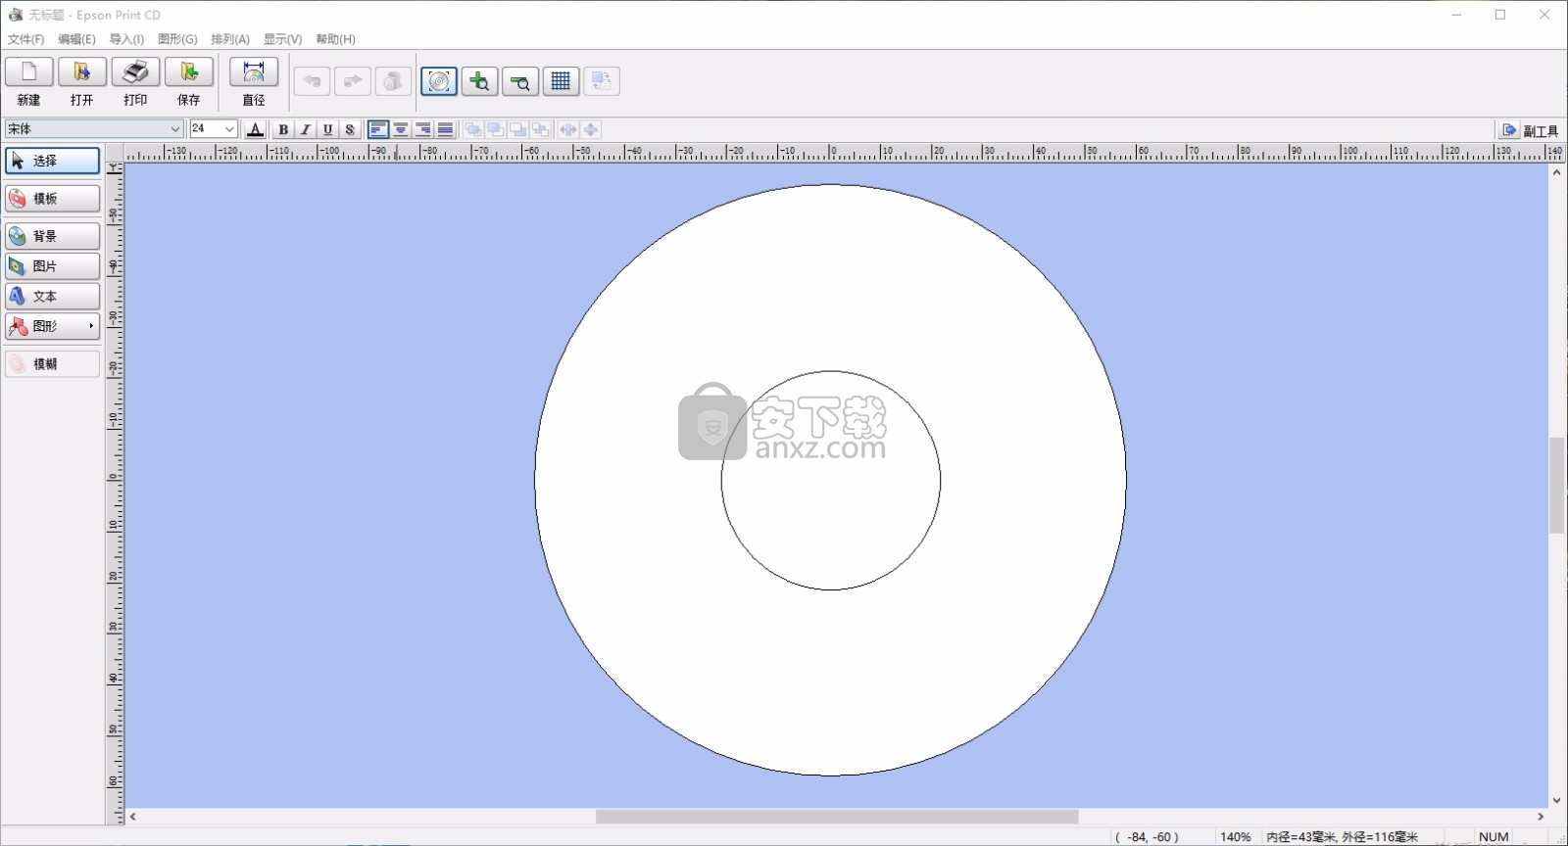This screenshot has height=846, width=1568.
Task: Toggle italic text formatting
Action: [305, 129]
